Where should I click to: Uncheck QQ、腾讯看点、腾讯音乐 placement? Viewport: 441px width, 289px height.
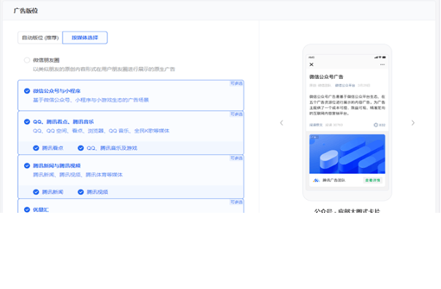27,122
